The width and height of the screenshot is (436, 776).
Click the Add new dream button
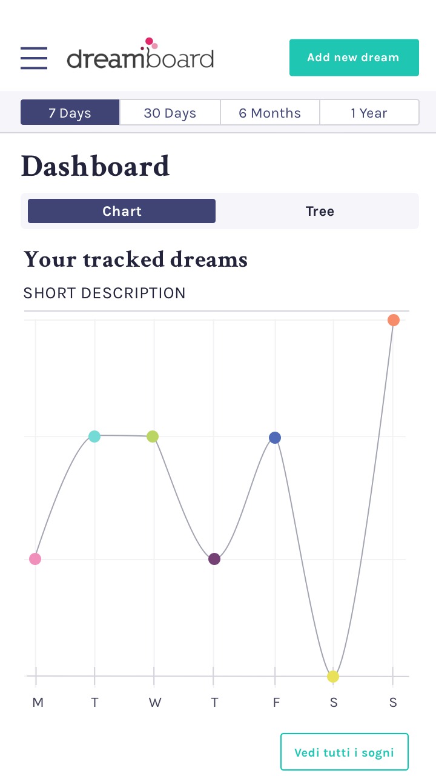tap(354, 58)
